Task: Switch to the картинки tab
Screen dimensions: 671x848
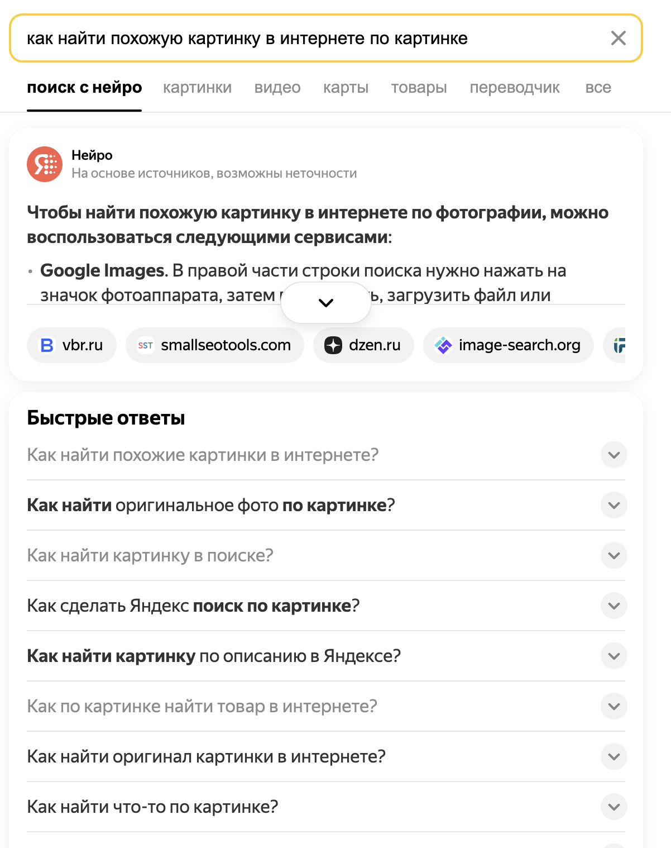Action: coord(197,88)
